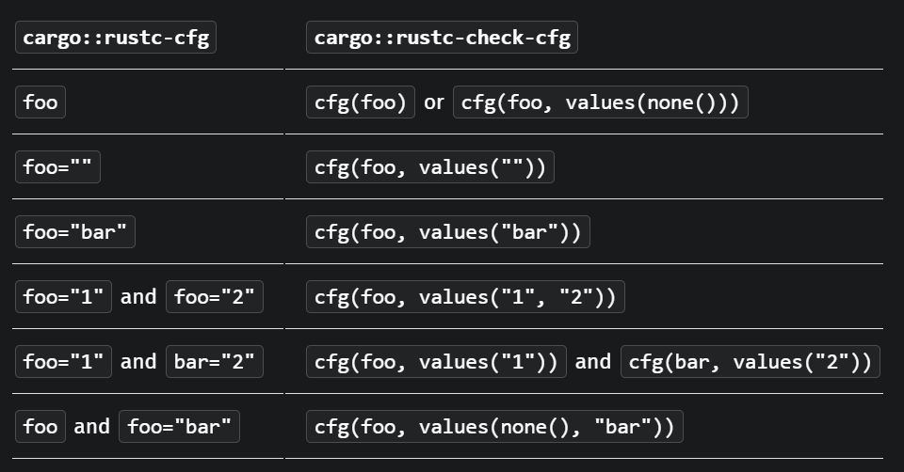Click foo="bar" code in the last row
The image size is (904, 472).
tap(179, 427)
